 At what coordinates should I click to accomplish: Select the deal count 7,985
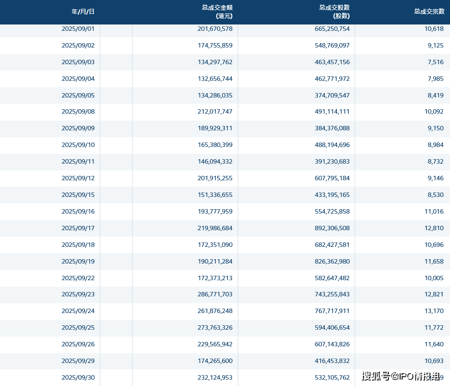(x=435, y=79)
